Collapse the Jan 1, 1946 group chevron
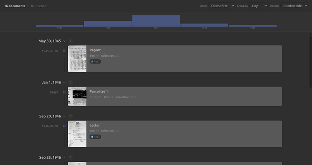Viewport: 312px width, 165px height. (x=64, y=82)
